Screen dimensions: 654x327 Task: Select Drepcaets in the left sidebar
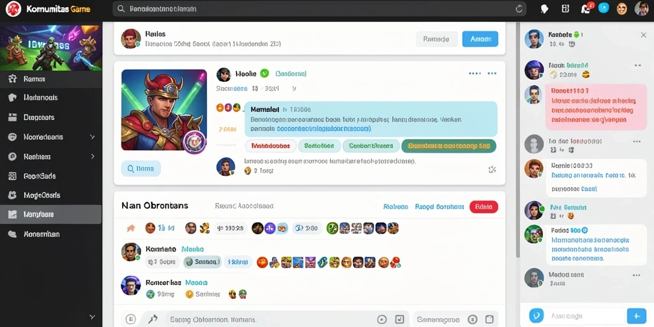click(x=51, y=118)
